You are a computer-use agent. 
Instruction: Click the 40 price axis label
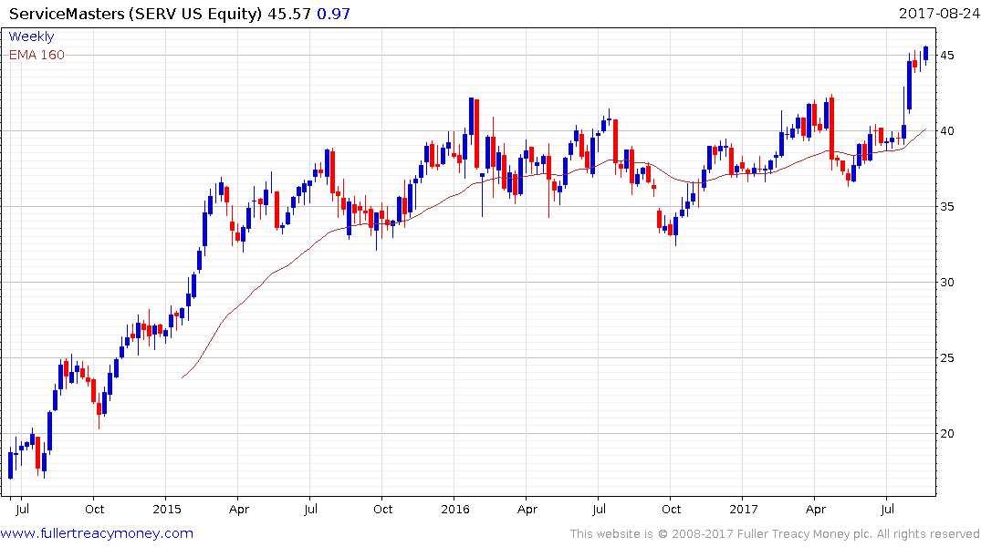pyautogui.click(x=946, y=131)
